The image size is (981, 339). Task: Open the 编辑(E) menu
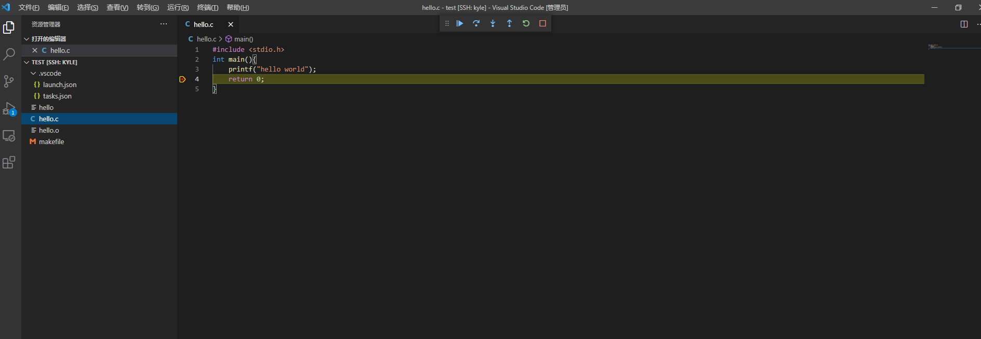pyautogui.click(x=58, y=7)
